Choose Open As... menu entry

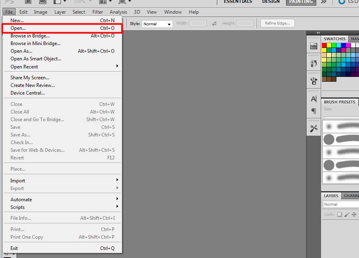[62, 51]
